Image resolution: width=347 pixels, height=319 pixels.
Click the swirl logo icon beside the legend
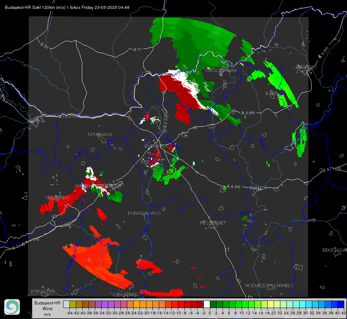pos(12,307)
